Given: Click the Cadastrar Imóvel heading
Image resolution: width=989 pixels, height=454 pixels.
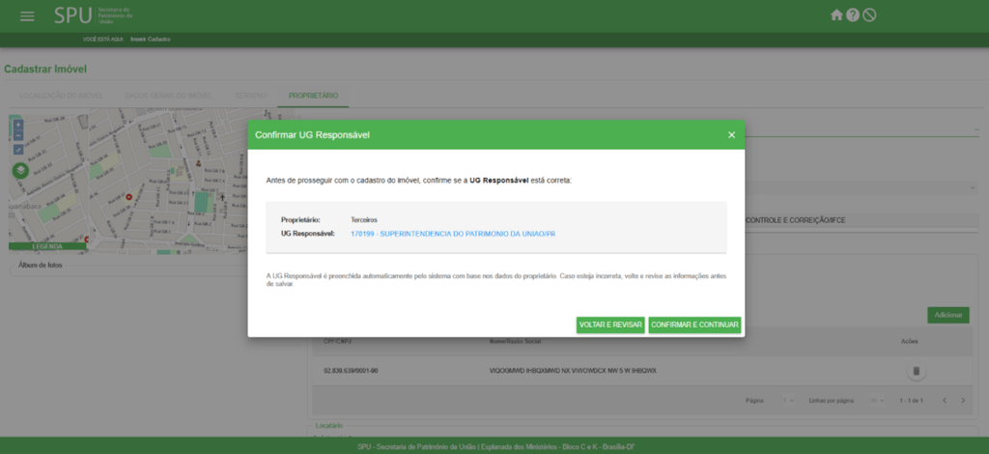Looking at the screenshot, I should (45, 69).
